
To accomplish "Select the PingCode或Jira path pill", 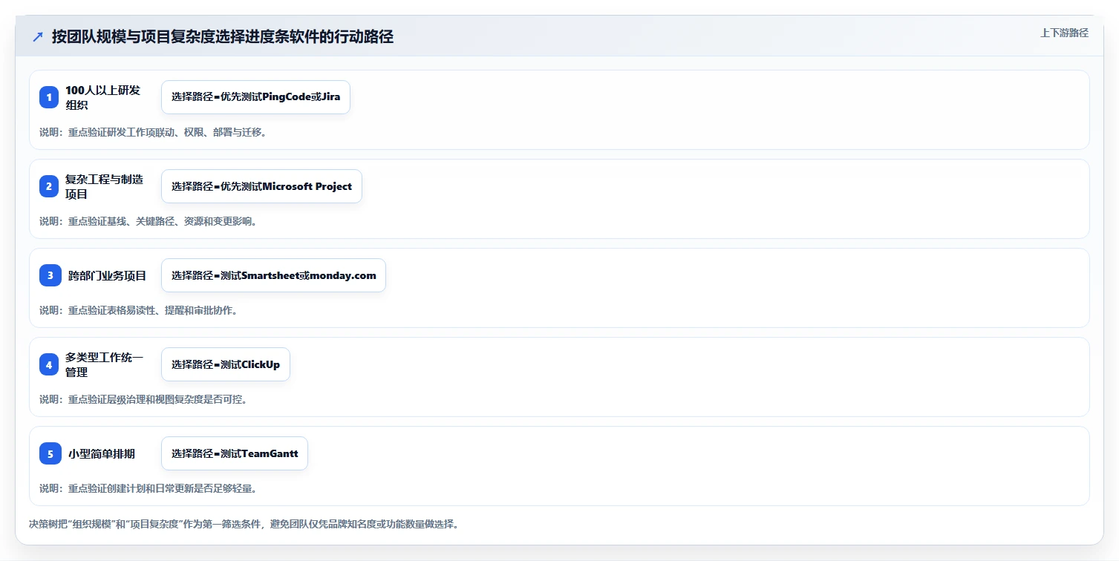I will (x=255, y=97).
